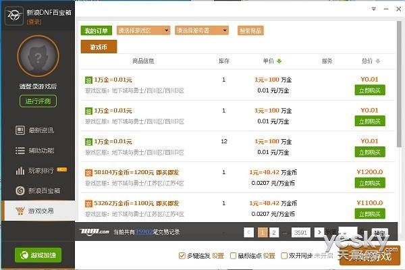Screen dimensions: 405x270
Task: Click 库存 column header
Action: coord(224,61)
